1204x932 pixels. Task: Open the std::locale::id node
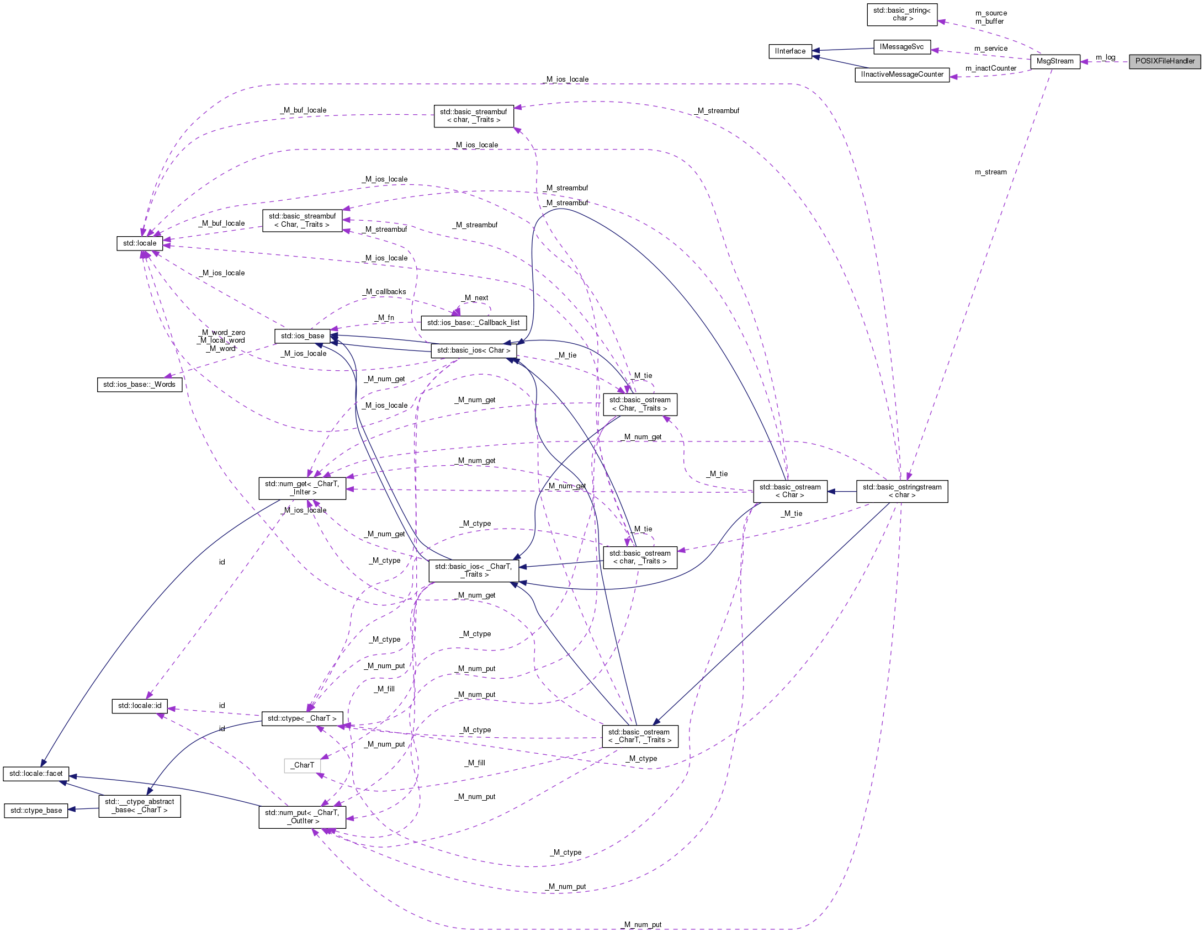click(x=140, y=705)
